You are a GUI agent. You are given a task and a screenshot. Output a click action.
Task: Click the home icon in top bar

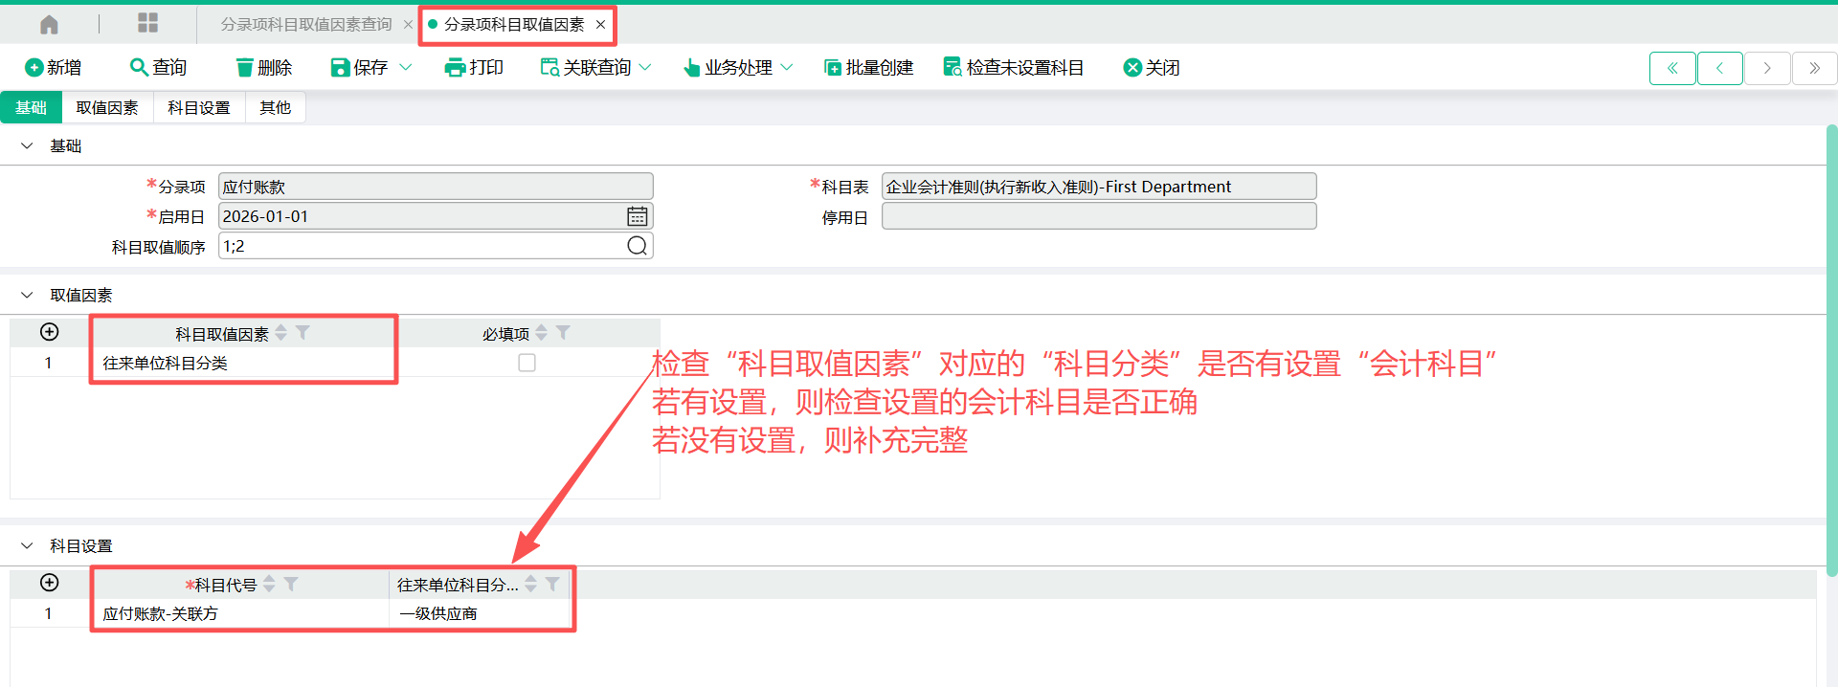pos(49,24)
